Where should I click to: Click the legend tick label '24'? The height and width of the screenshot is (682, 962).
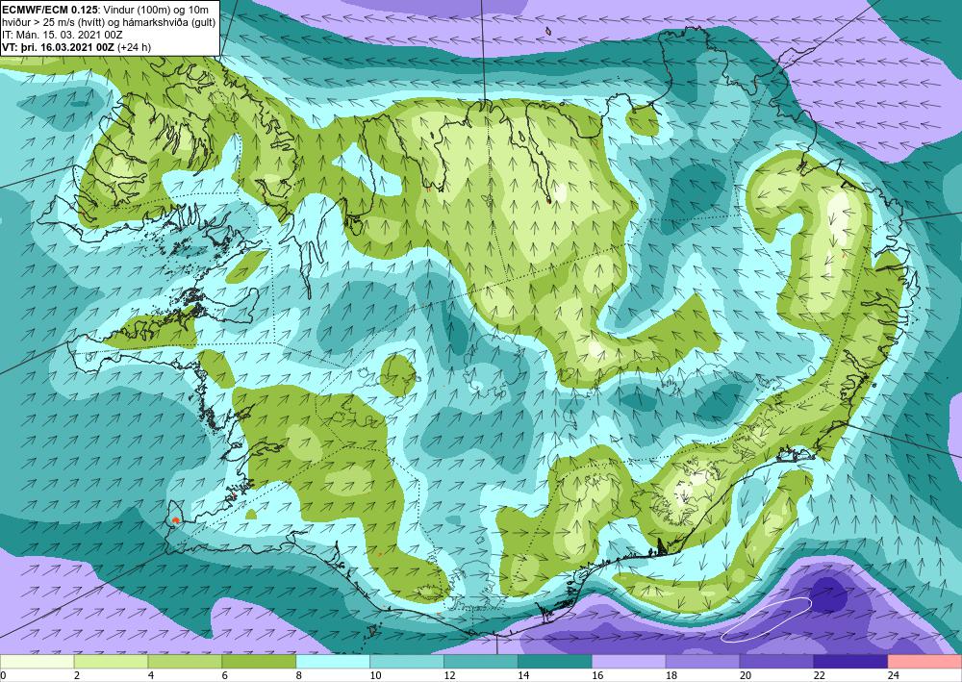point(894,675)
